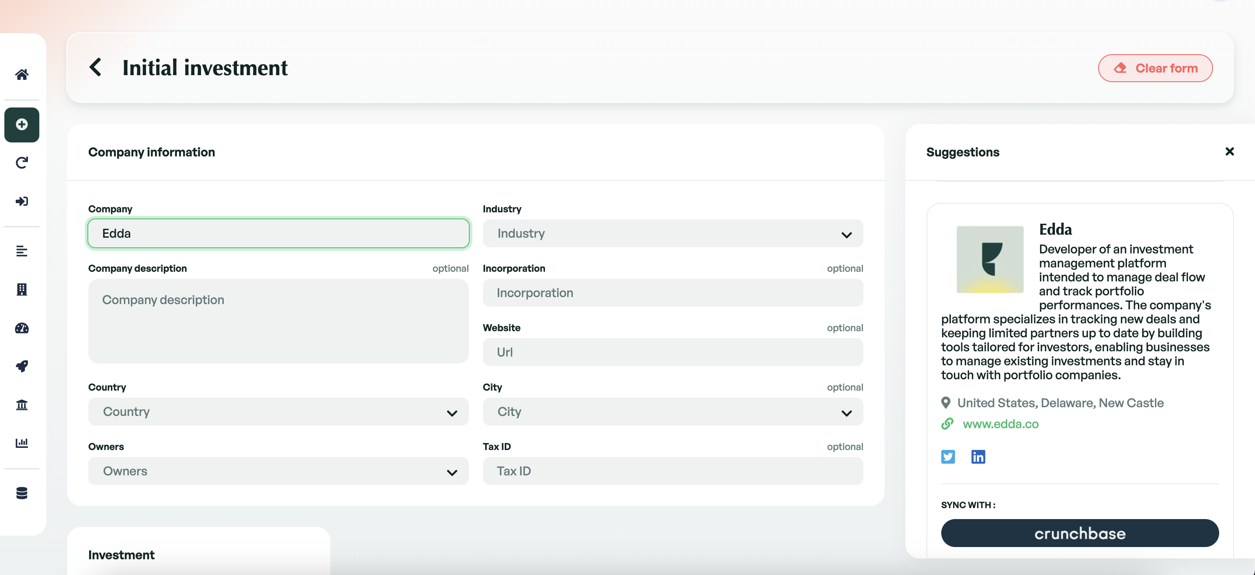Click the Website Url input field
Screen dimensions: 1255x575
click(673, 353)
